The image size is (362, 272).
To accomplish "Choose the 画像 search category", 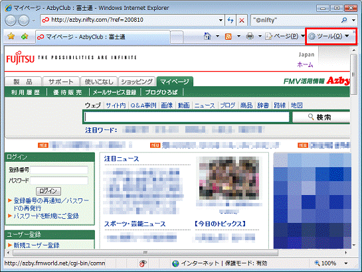I will (x=167, y=105).
